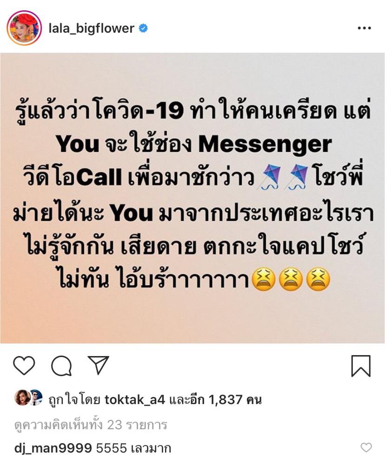Like dj_man9999's comment with small heart
This screenshot has width=385, height=459.
(366, 447)
